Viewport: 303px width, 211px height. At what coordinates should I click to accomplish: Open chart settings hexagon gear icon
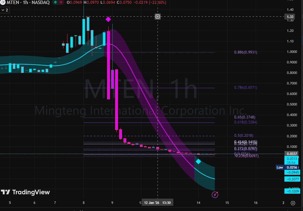(293, 203)
